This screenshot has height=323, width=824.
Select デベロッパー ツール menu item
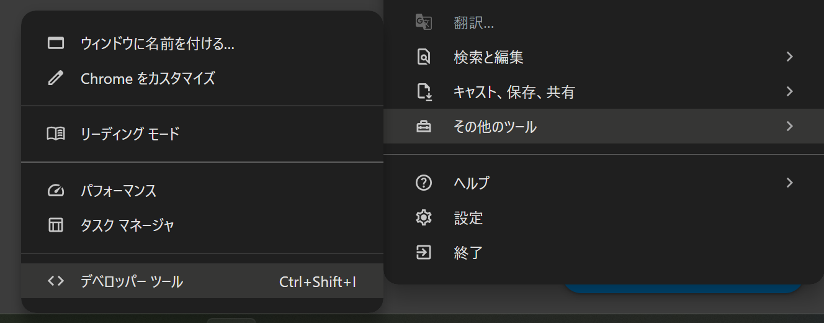[132, 281]
